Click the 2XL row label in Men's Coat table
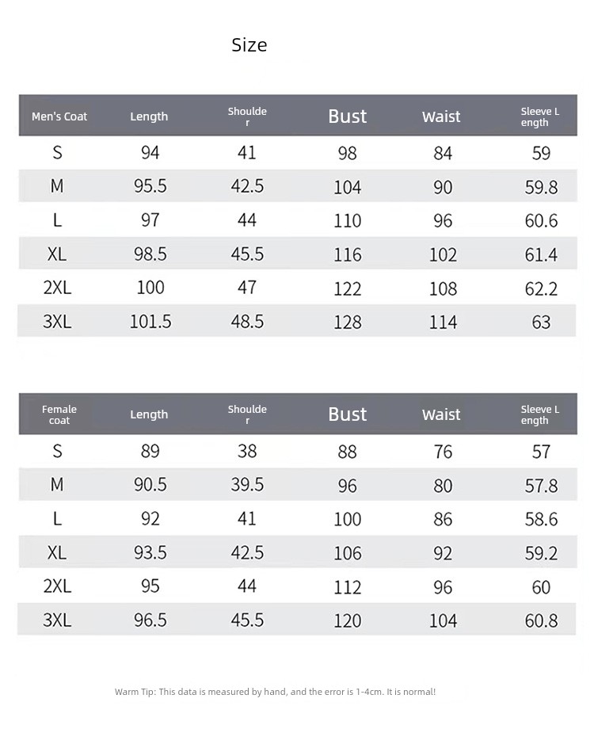The height and width of the screenshot is (729, 594). (x=57, y=288)
